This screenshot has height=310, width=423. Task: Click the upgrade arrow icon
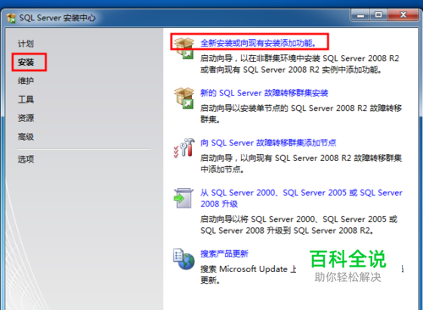pos(184,198)
